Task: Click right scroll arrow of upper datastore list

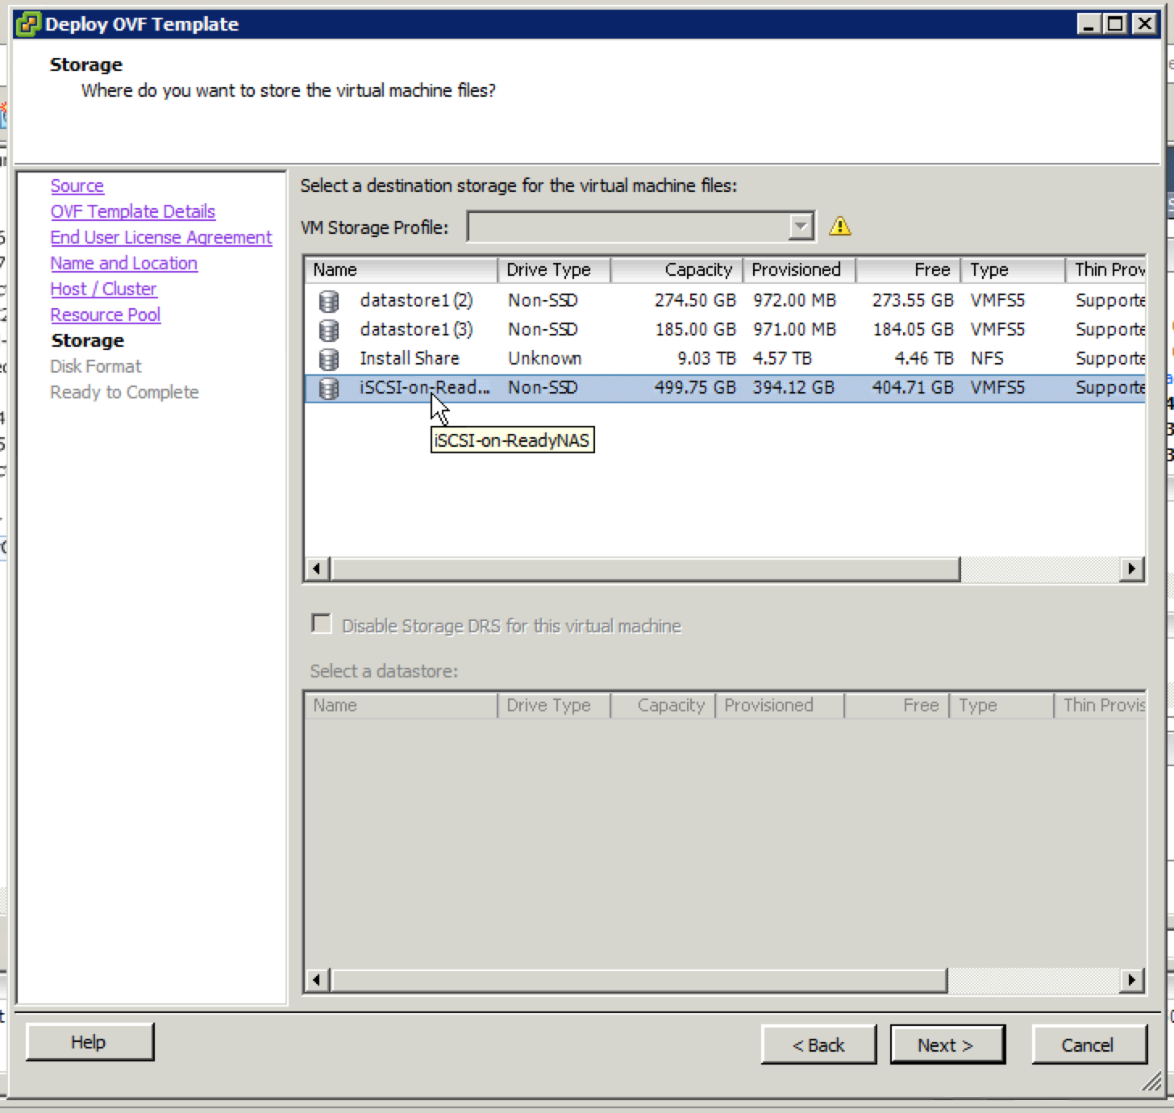Action: pos(1131,569)
